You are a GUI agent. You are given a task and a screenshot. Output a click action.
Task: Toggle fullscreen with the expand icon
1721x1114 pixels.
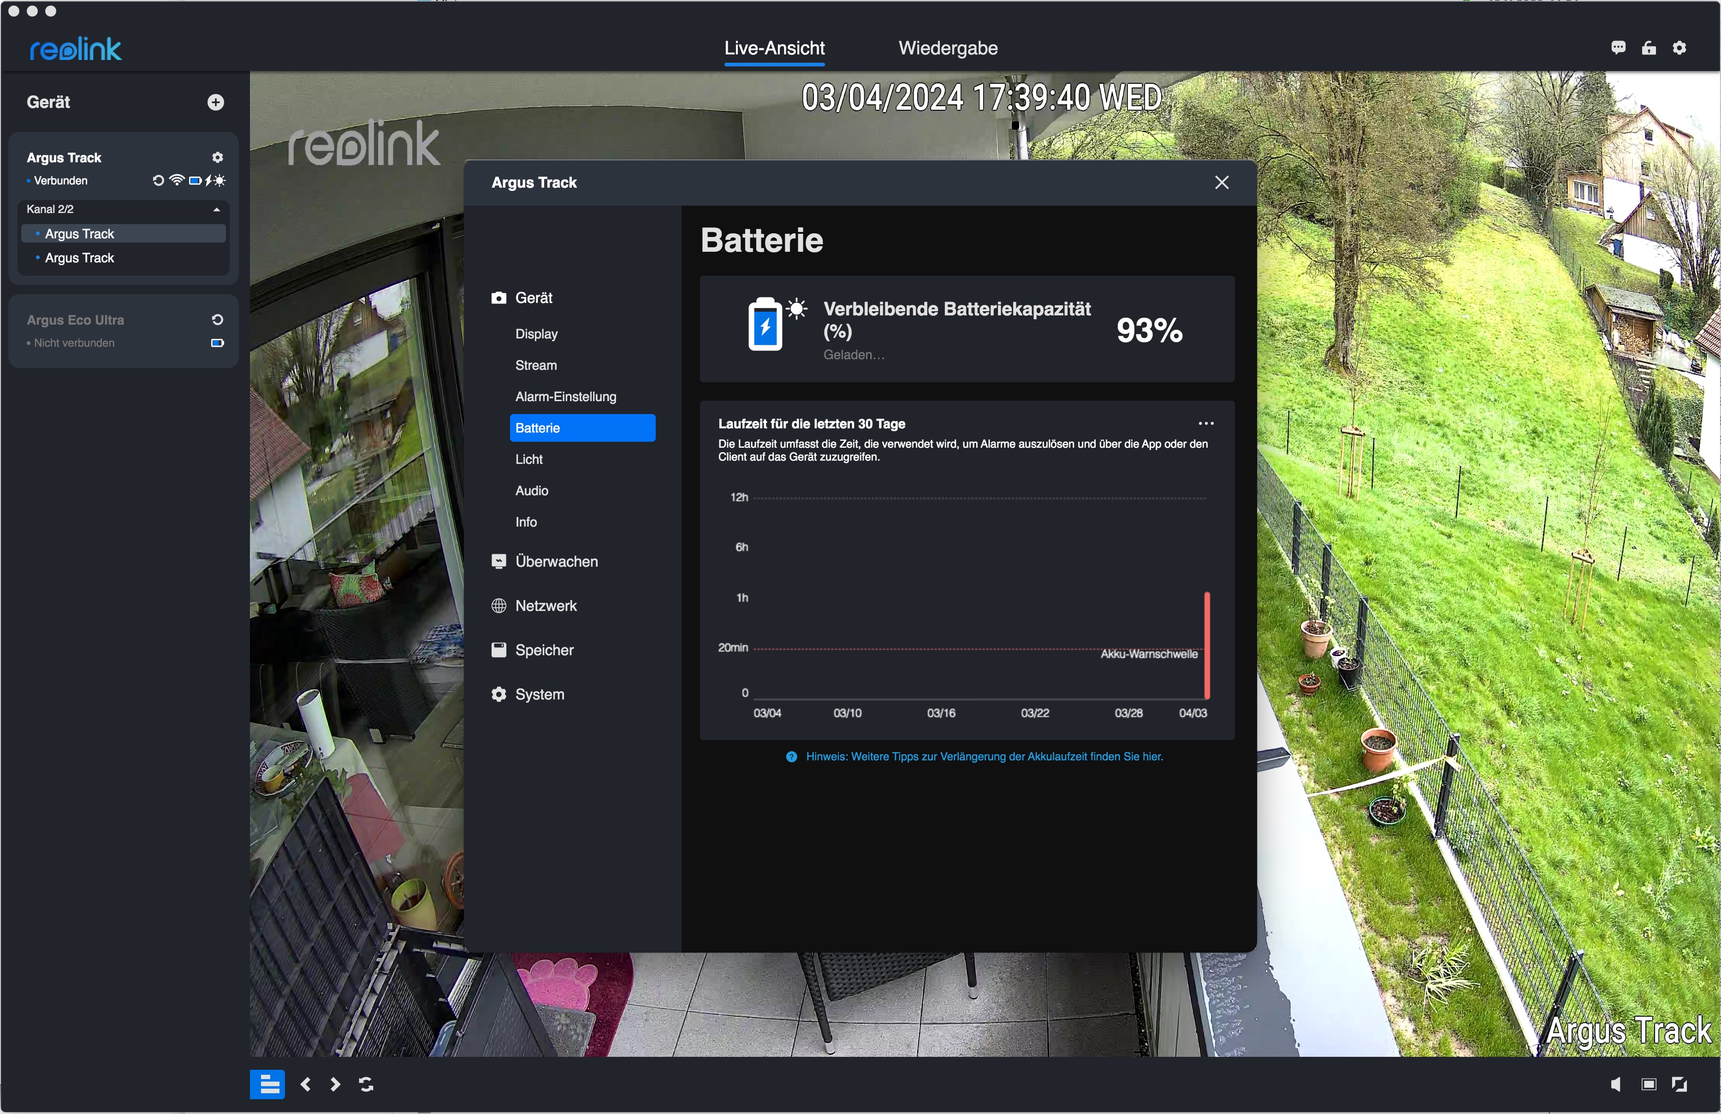[1679, 1084]
